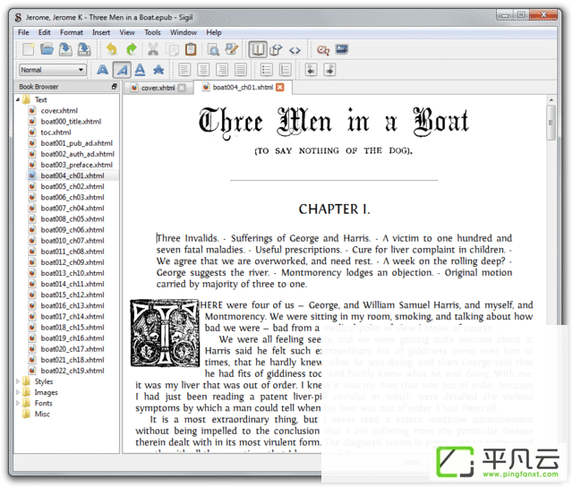
Task: Paste from clipboard icon
Action: (x=191, y=49)
